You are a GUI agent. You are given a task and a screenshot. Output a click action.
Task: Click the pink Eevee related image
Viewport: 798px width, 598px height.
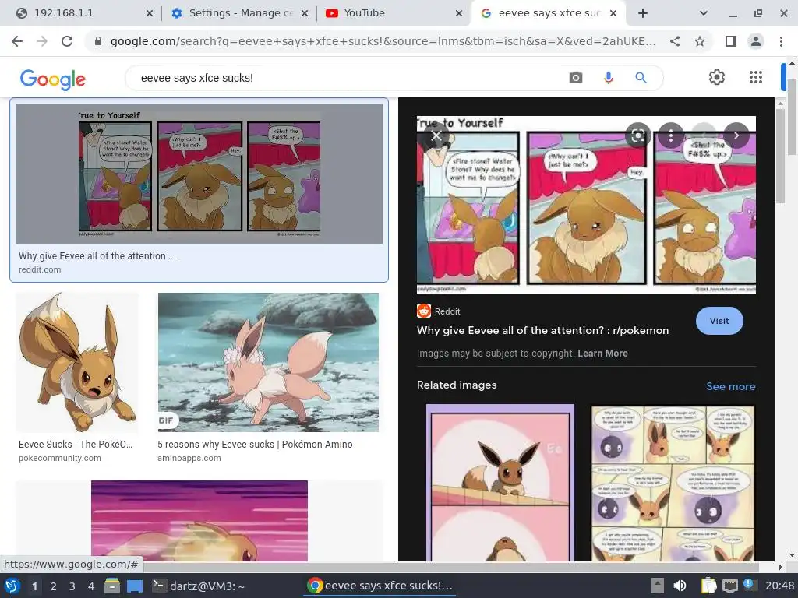point(500,483)
